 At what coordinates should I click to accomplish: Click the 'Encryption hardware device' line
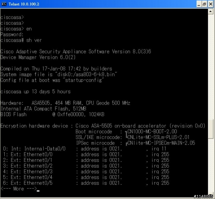103,126
